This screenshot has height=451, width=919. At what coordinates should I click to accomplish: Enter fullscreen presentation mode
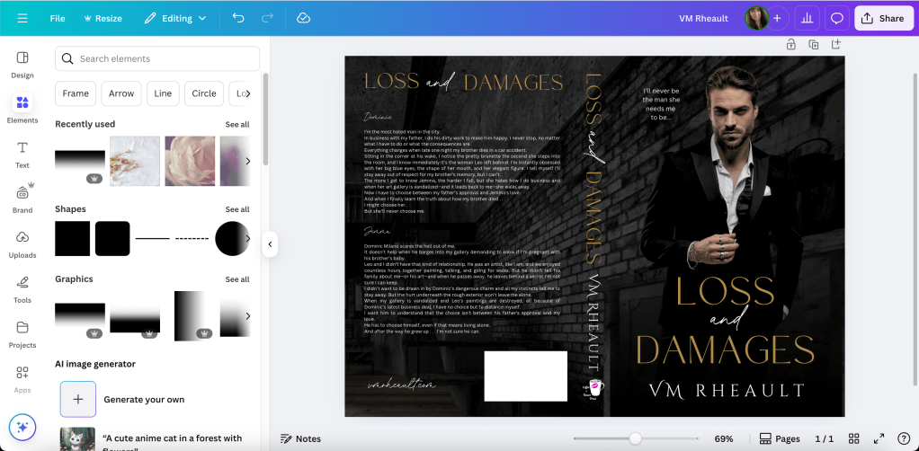[879, 438]
